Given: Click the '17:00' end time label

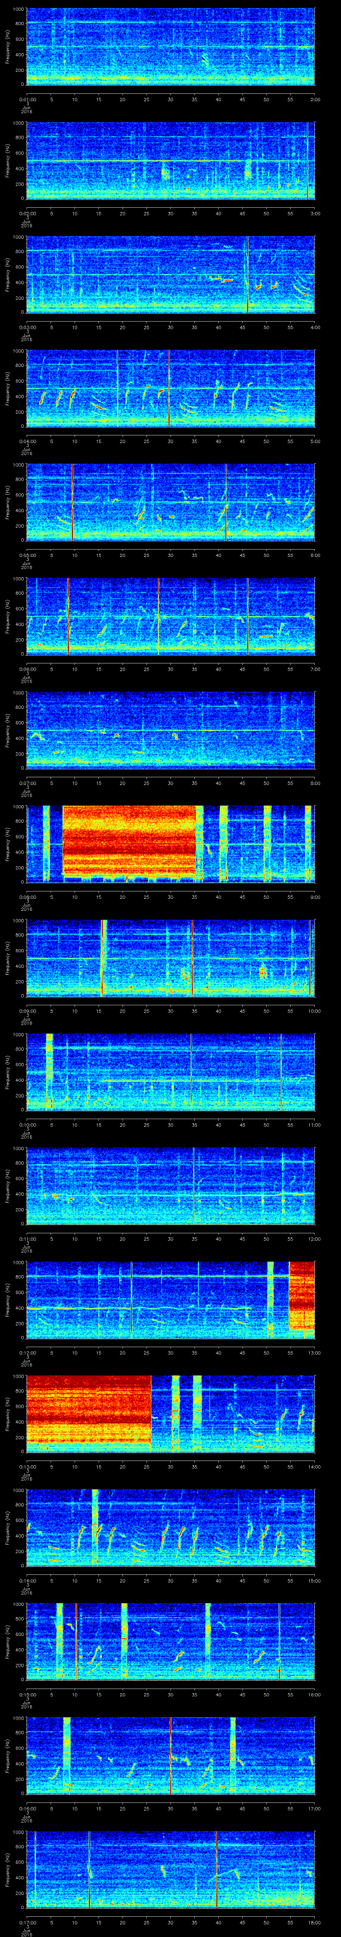Looking at the screenshot, I should coord(315,1808).
